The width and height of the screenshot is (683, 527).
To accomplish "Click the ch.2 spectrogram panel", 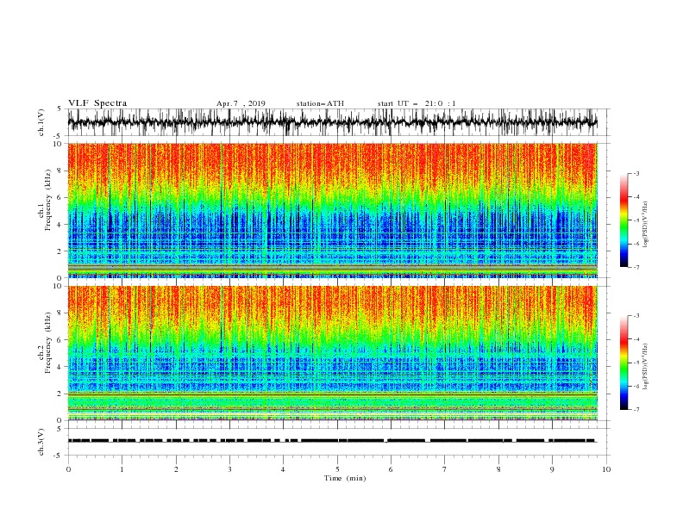I will point(332,353).
